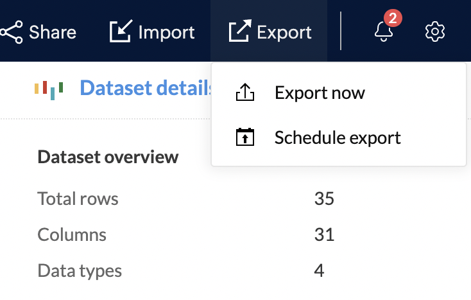Select the Columns count value 31
Screen dimensions: 471x300
pyautogui.click(x=324, y=234)
